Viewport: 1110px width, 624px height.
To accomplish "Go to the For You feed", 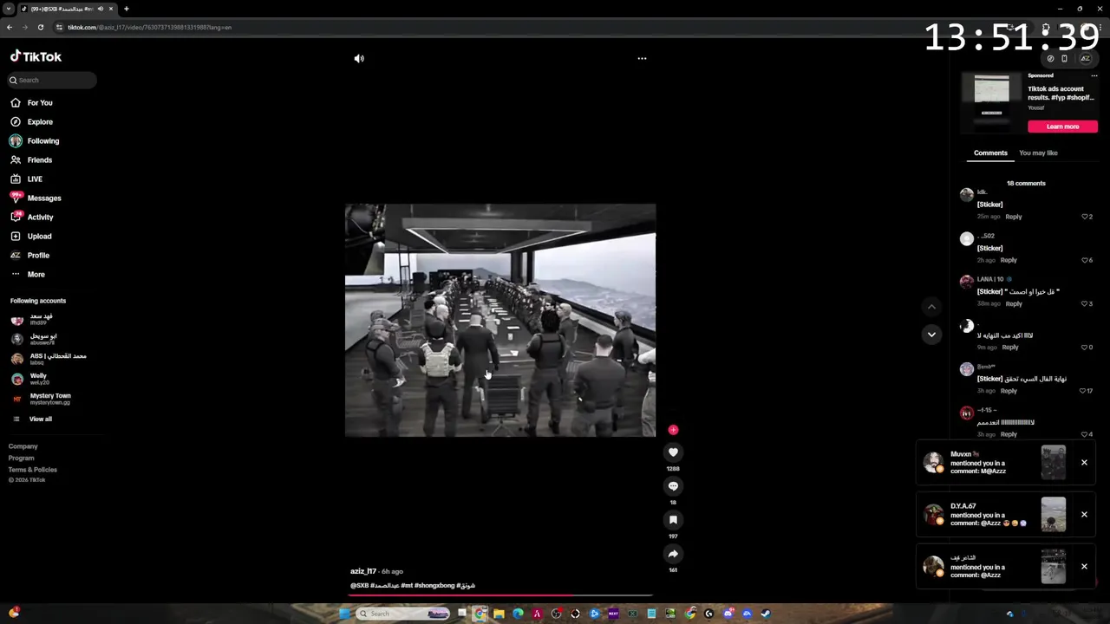I will (x=31, y=102).
